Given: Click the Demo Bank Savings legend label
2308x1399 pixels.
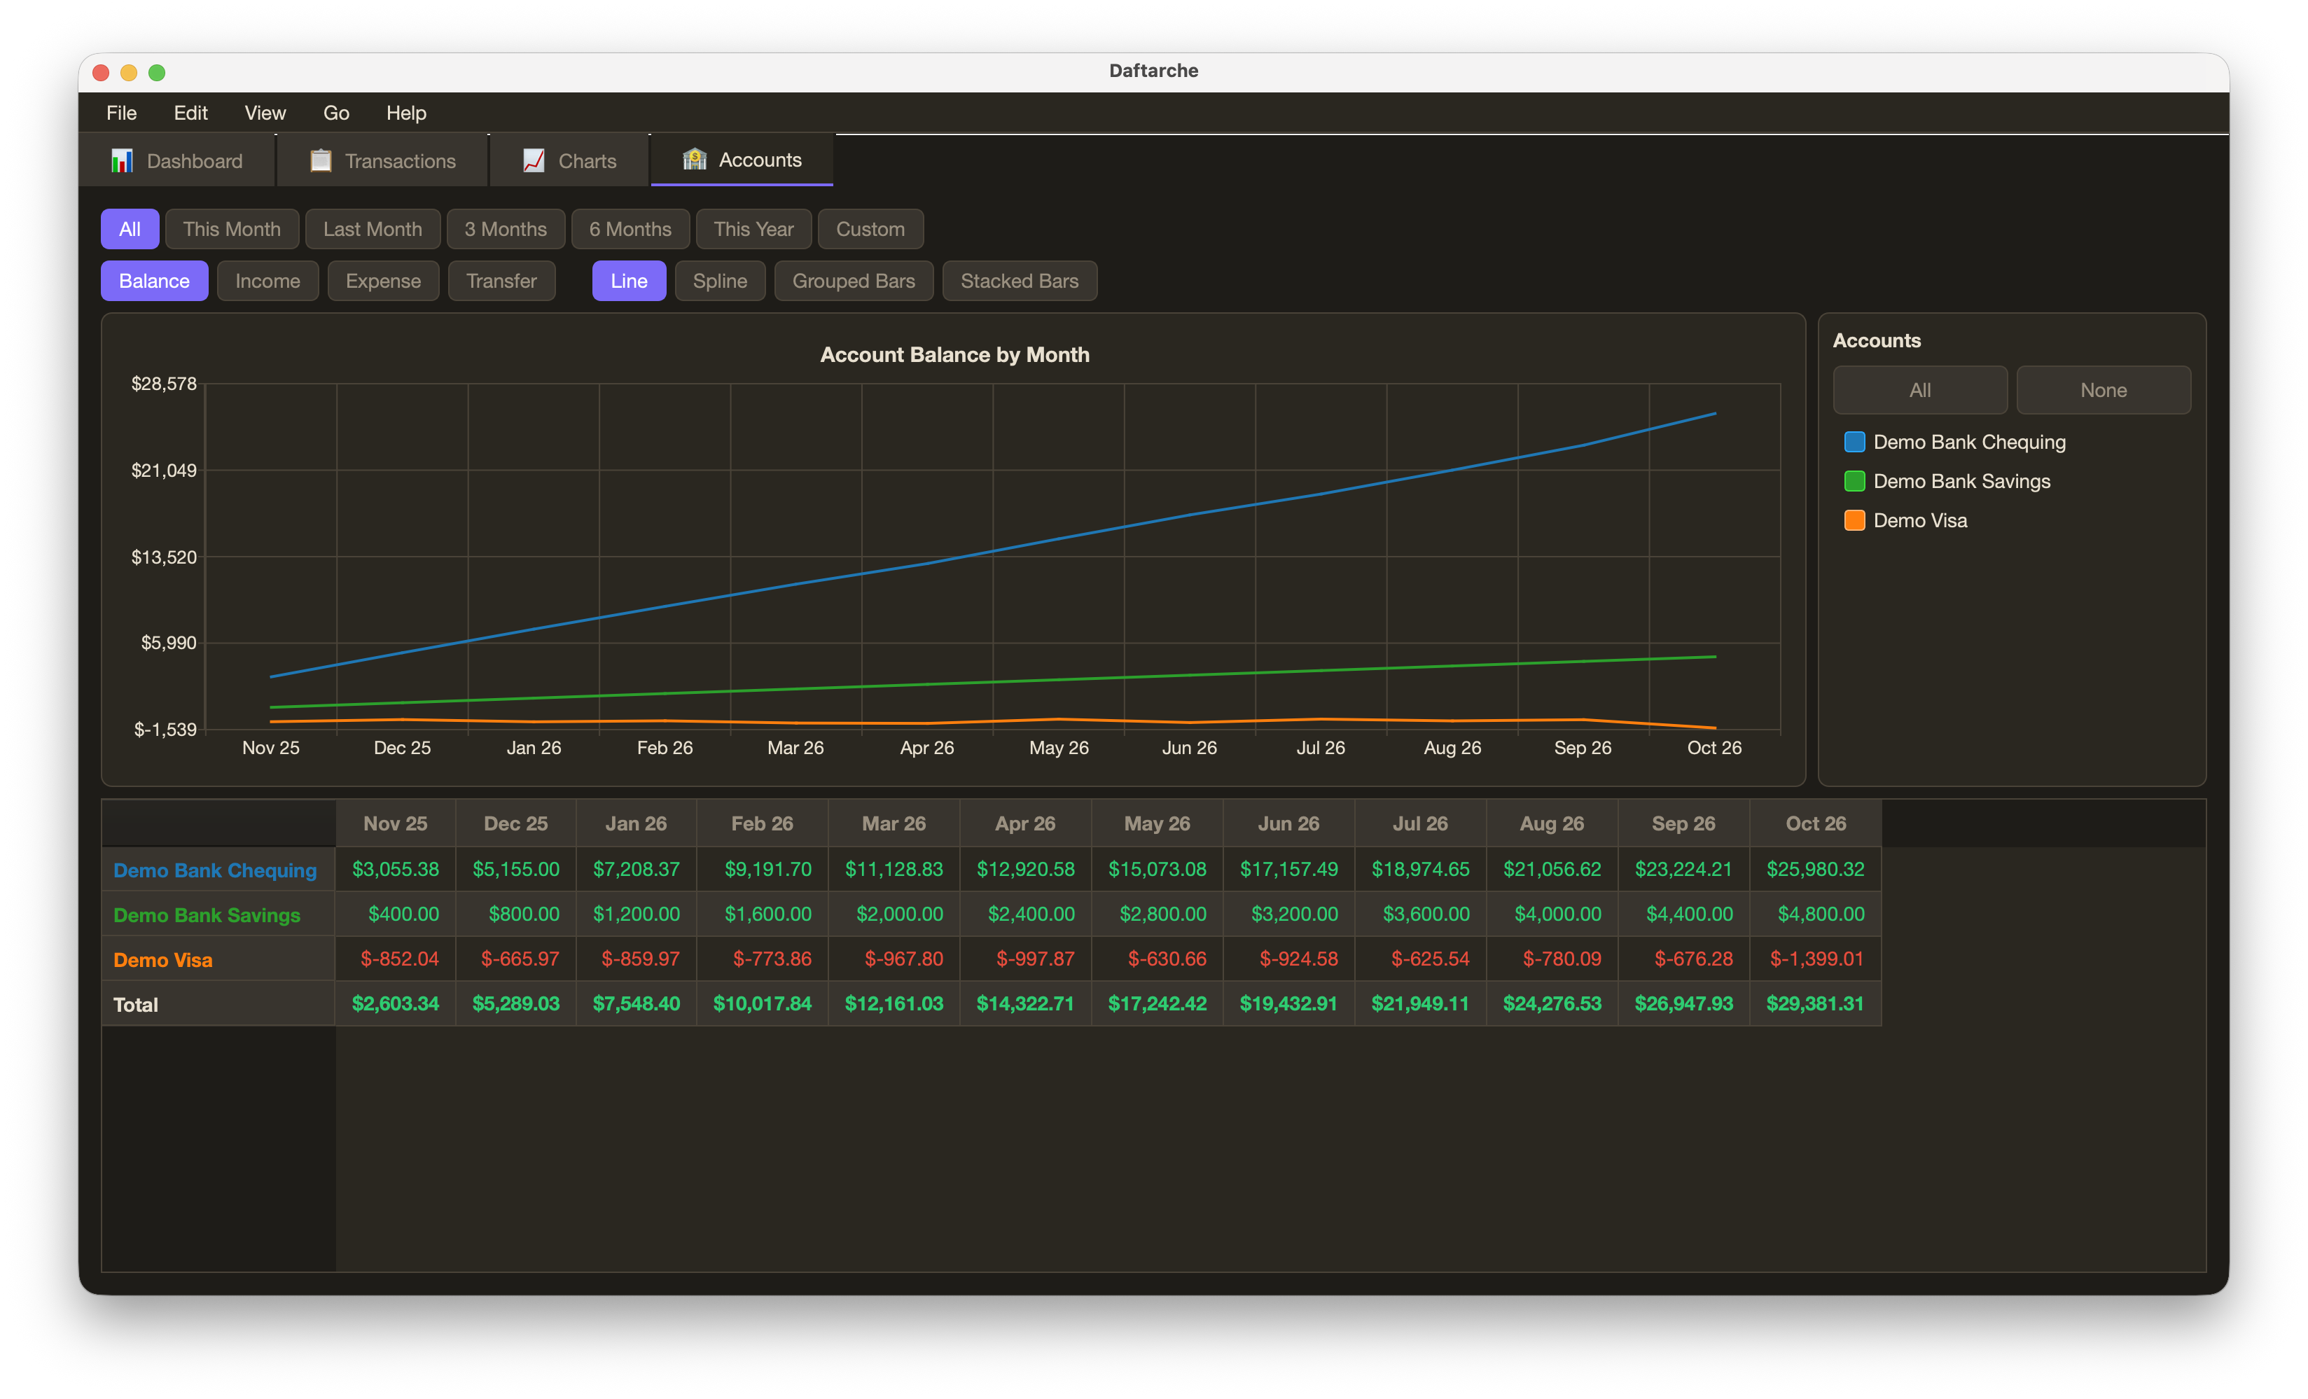Looking at the screenshot, I should tap(1962, 481).
